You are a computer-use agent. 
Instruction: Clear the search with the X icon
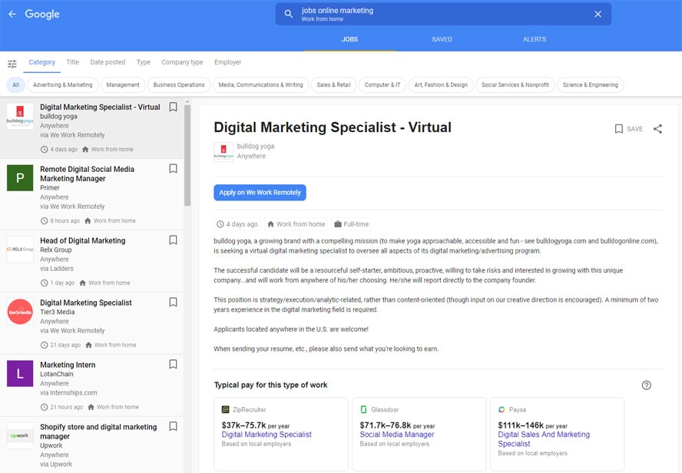(598, 14)
